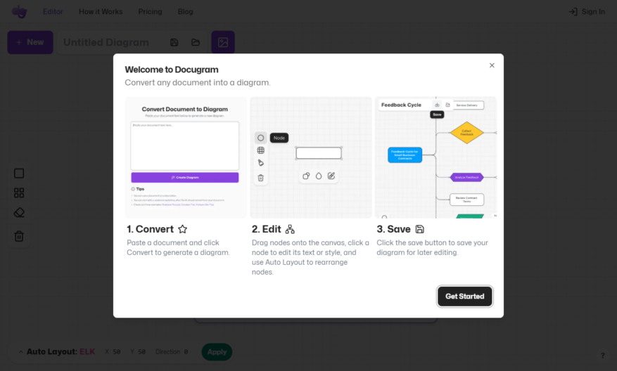Click the save diagram icon in toolbar
Viewport: 617px width, 371px height.
coord(174,42)
